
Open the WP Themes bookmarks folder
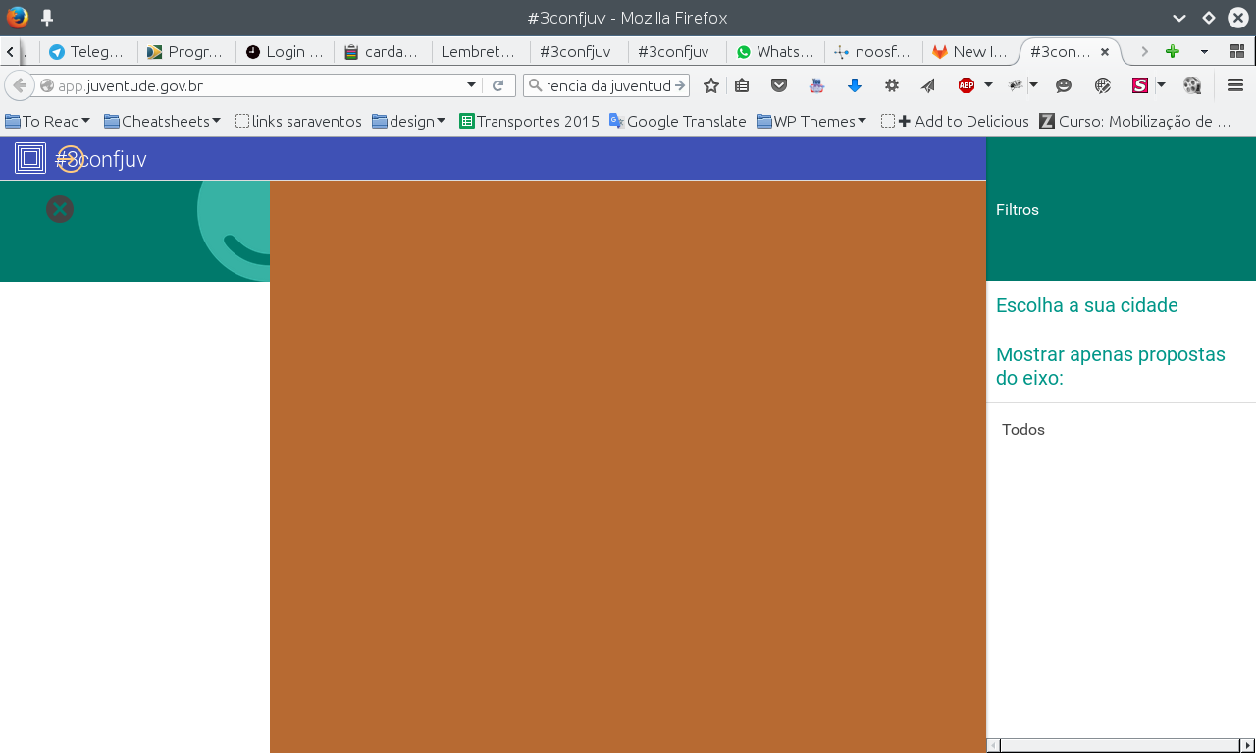(811, 121)
